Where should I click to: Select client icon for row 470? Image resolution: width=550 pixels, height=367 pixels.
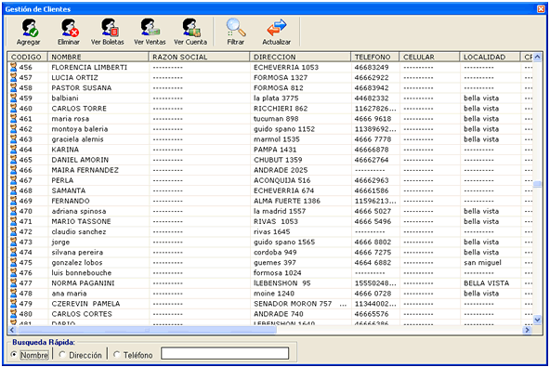(13, 211)
